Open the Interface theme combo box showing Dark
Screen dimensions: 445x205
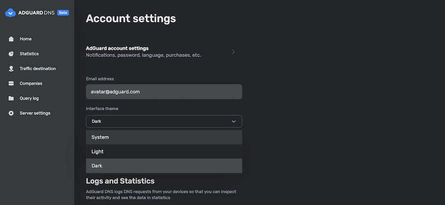164,121
